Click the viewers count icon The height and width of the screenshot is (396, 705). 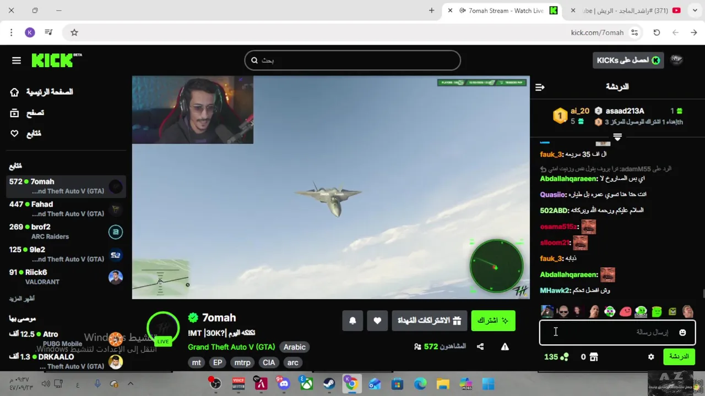[417, 346]
